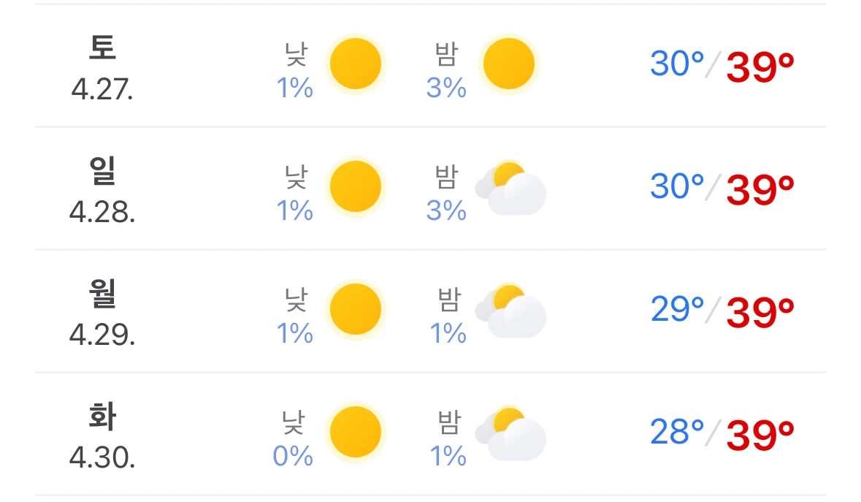This screenshot has width=861, height=502.
Task: Click the 낮 0% precipitation for 4.30.
Action: click(x=293, y=439)
